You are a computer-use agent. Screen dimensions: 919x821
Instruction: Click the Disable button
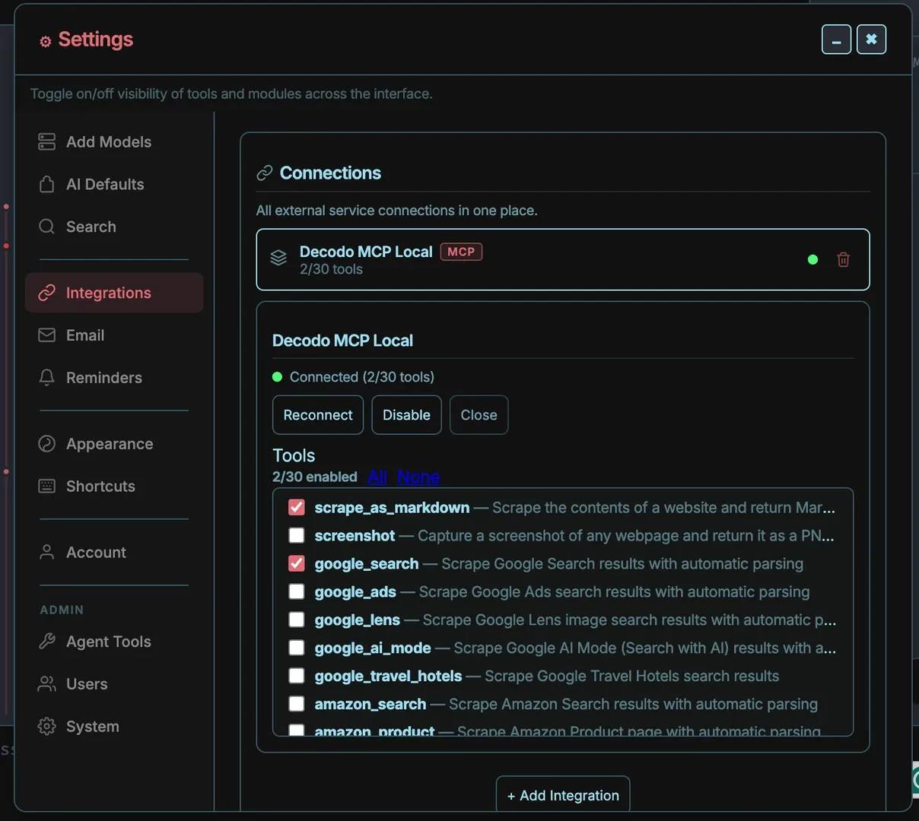(x=406, y=415)
